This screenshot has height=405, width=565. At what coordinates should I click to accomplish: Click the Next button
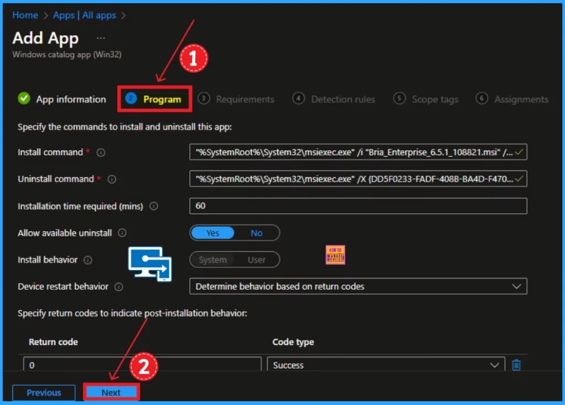click(111, 392)
